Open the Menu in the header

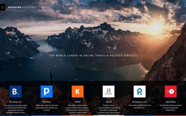[x=43, y=7]
